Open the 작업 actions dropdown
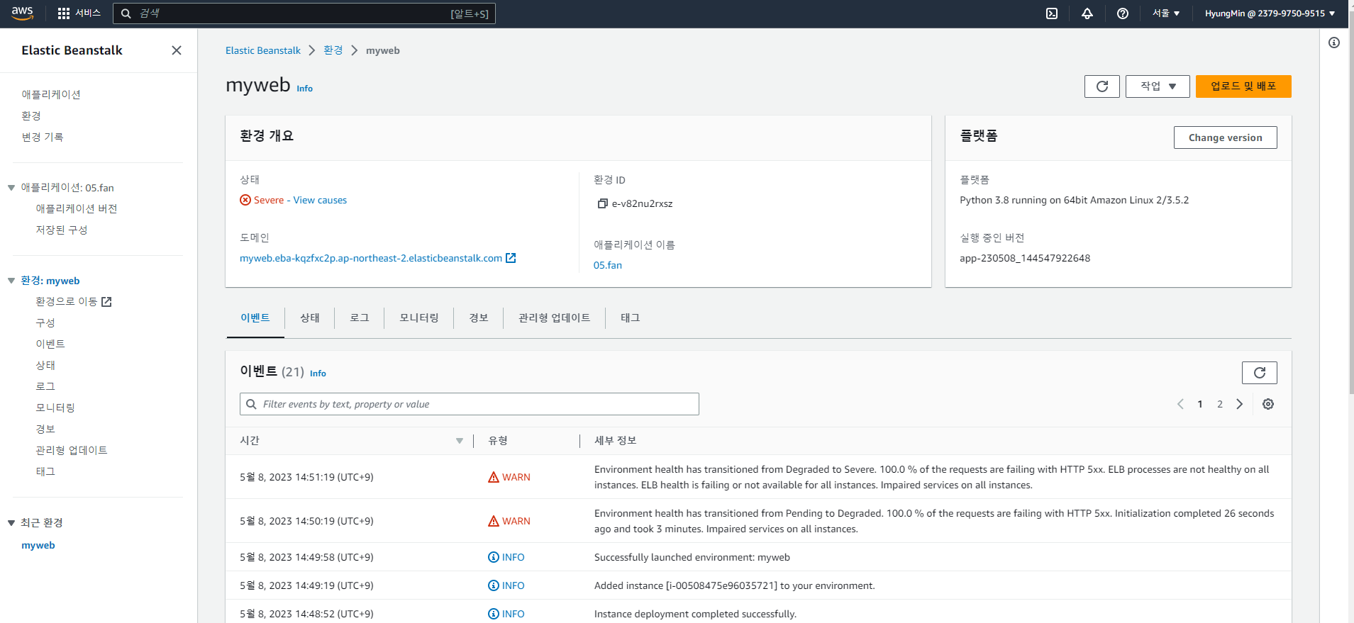Viewport: 1354px width, 623px height. pyautogui.click(x=1158, y=86)
